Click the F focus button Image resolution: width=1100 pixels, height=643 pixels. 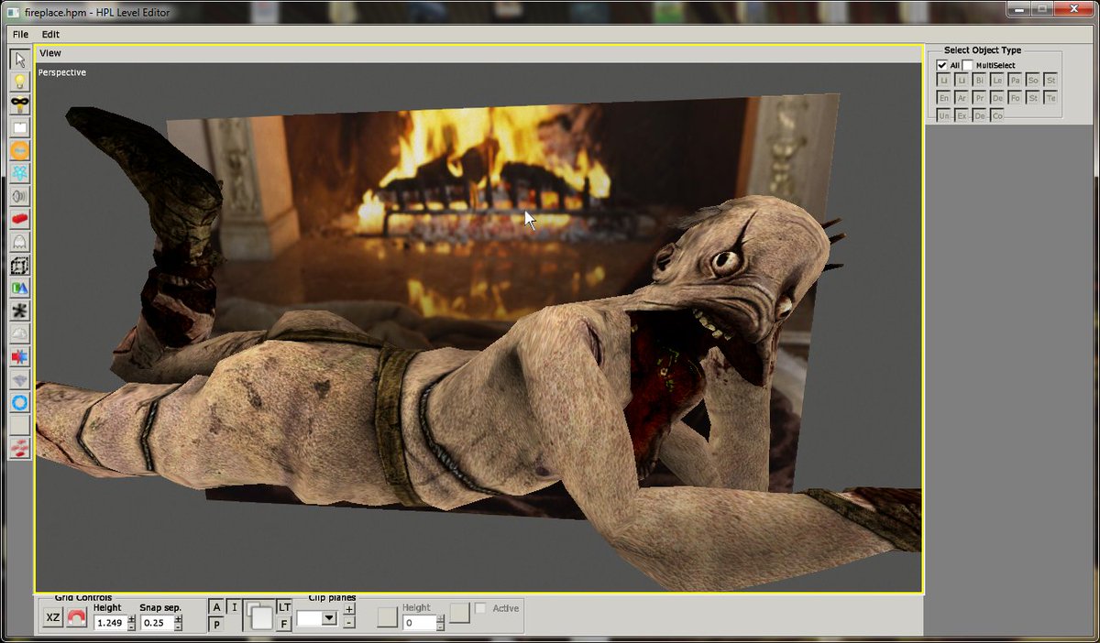(x=284, y=624)
